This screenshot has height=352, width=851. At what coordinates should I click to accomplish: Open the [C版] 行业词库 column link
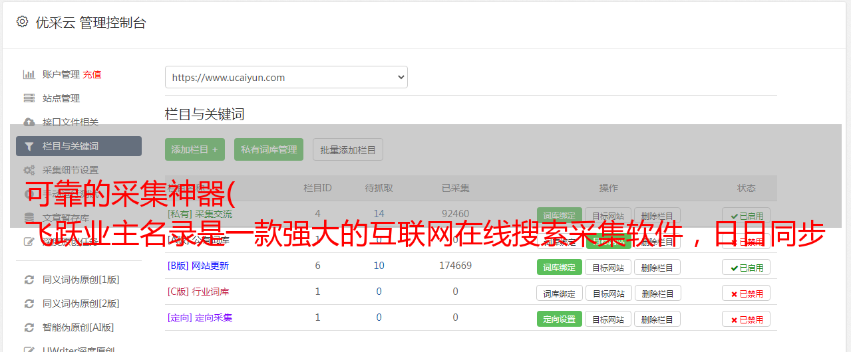[198, 292]
